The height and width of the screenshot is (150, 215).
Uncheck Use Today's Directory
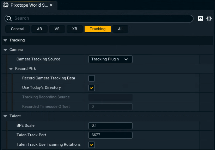click(92, 88)
